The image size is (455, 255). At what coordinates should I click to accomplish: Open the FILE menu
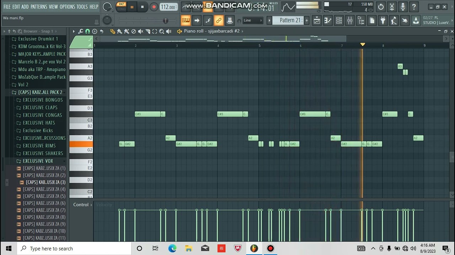(x=7, y=7)
